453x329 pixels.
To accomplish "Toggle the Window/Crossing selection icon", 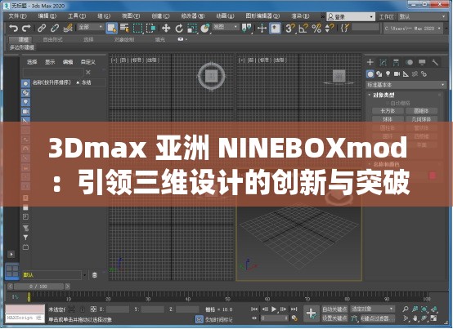I will pos(150,29).
